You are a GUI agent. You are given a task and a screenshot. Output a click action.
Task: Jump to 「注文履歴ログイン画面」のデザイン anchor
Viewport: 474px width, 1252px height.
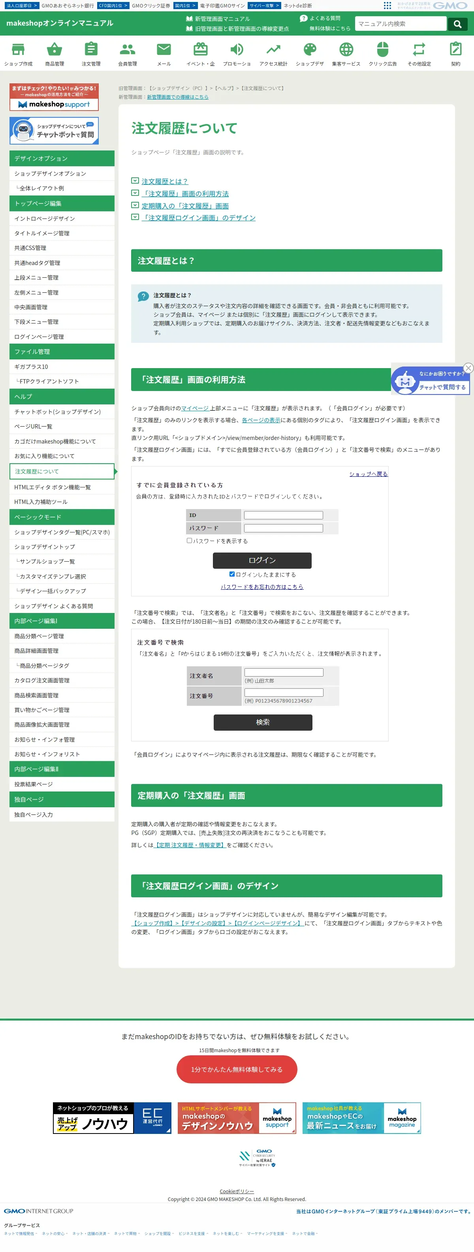198,218
